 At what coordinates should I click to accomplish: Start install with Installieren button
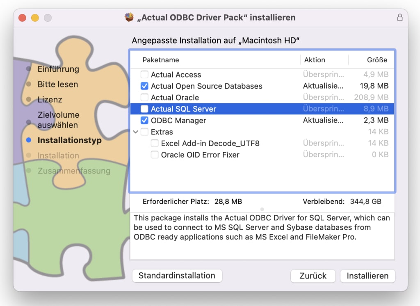coord(367,276)
